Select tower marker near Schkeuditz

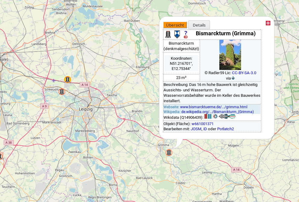click(x=62, y=91)
